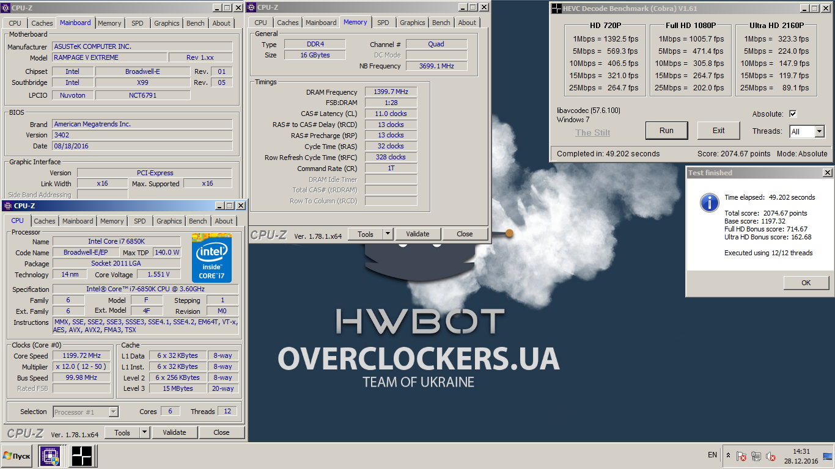Open the HEVC benchmark taskbar button

click(81, 456)
